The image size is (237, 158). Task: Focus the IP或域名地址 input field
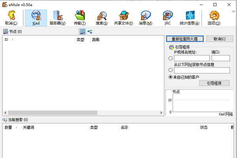click(x=192, y=58)
